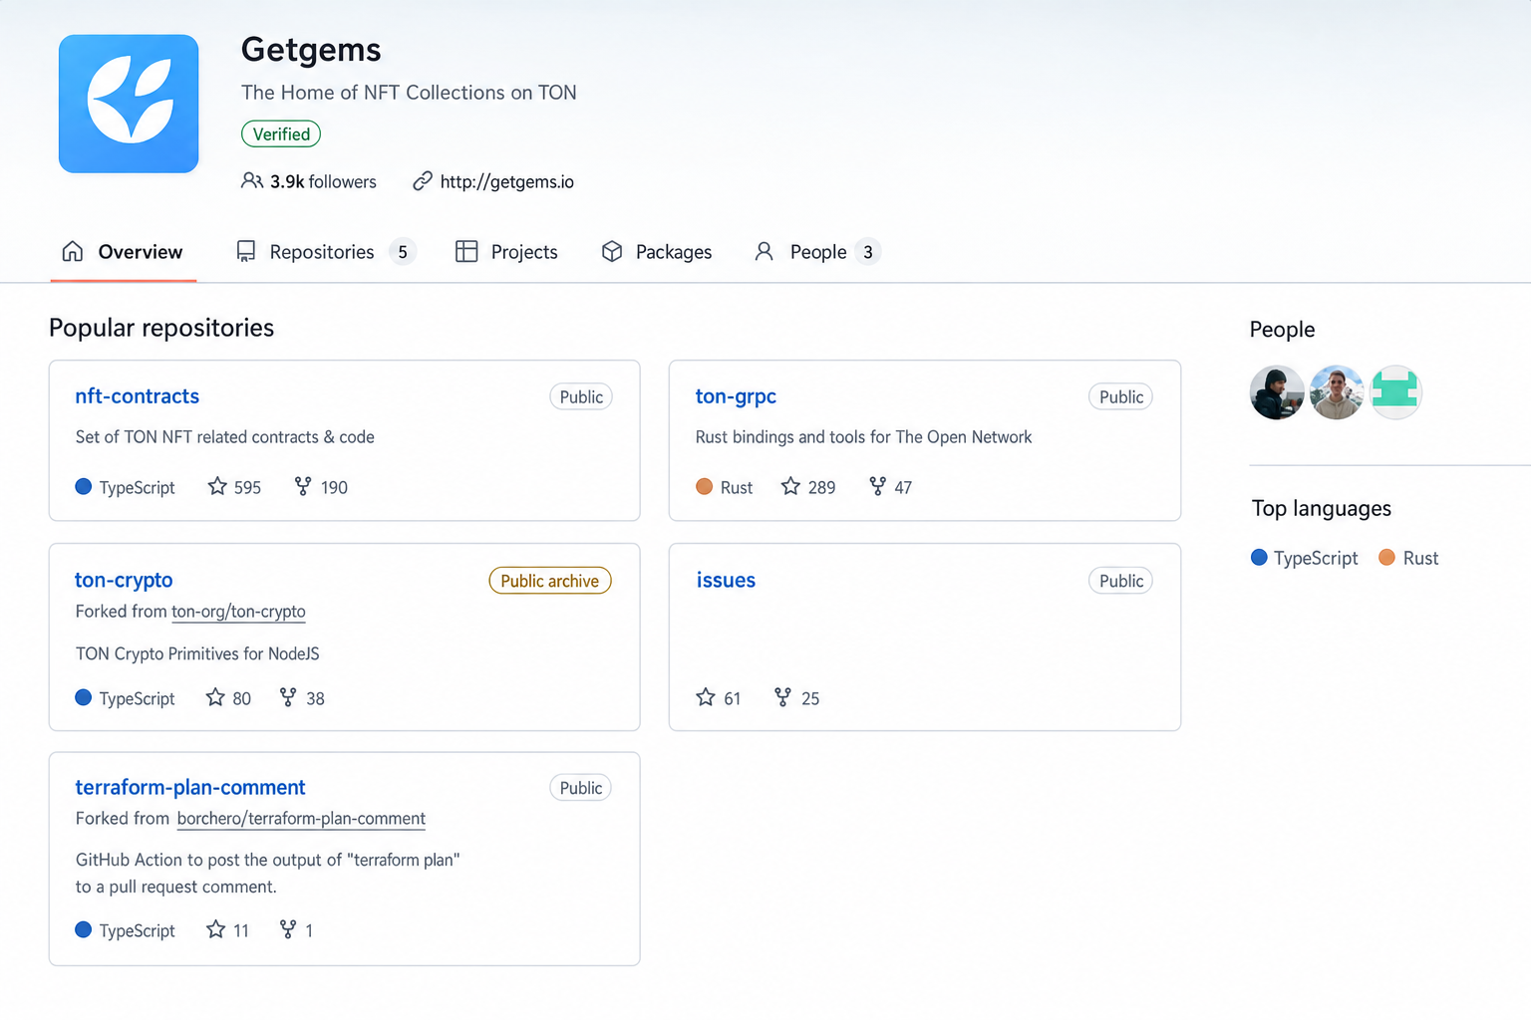Image resolution: width=1531 pixels, height=1020 pixels.
Task: Click the People count badge 3
Action: pyautogui.click(x=868, y=252)
